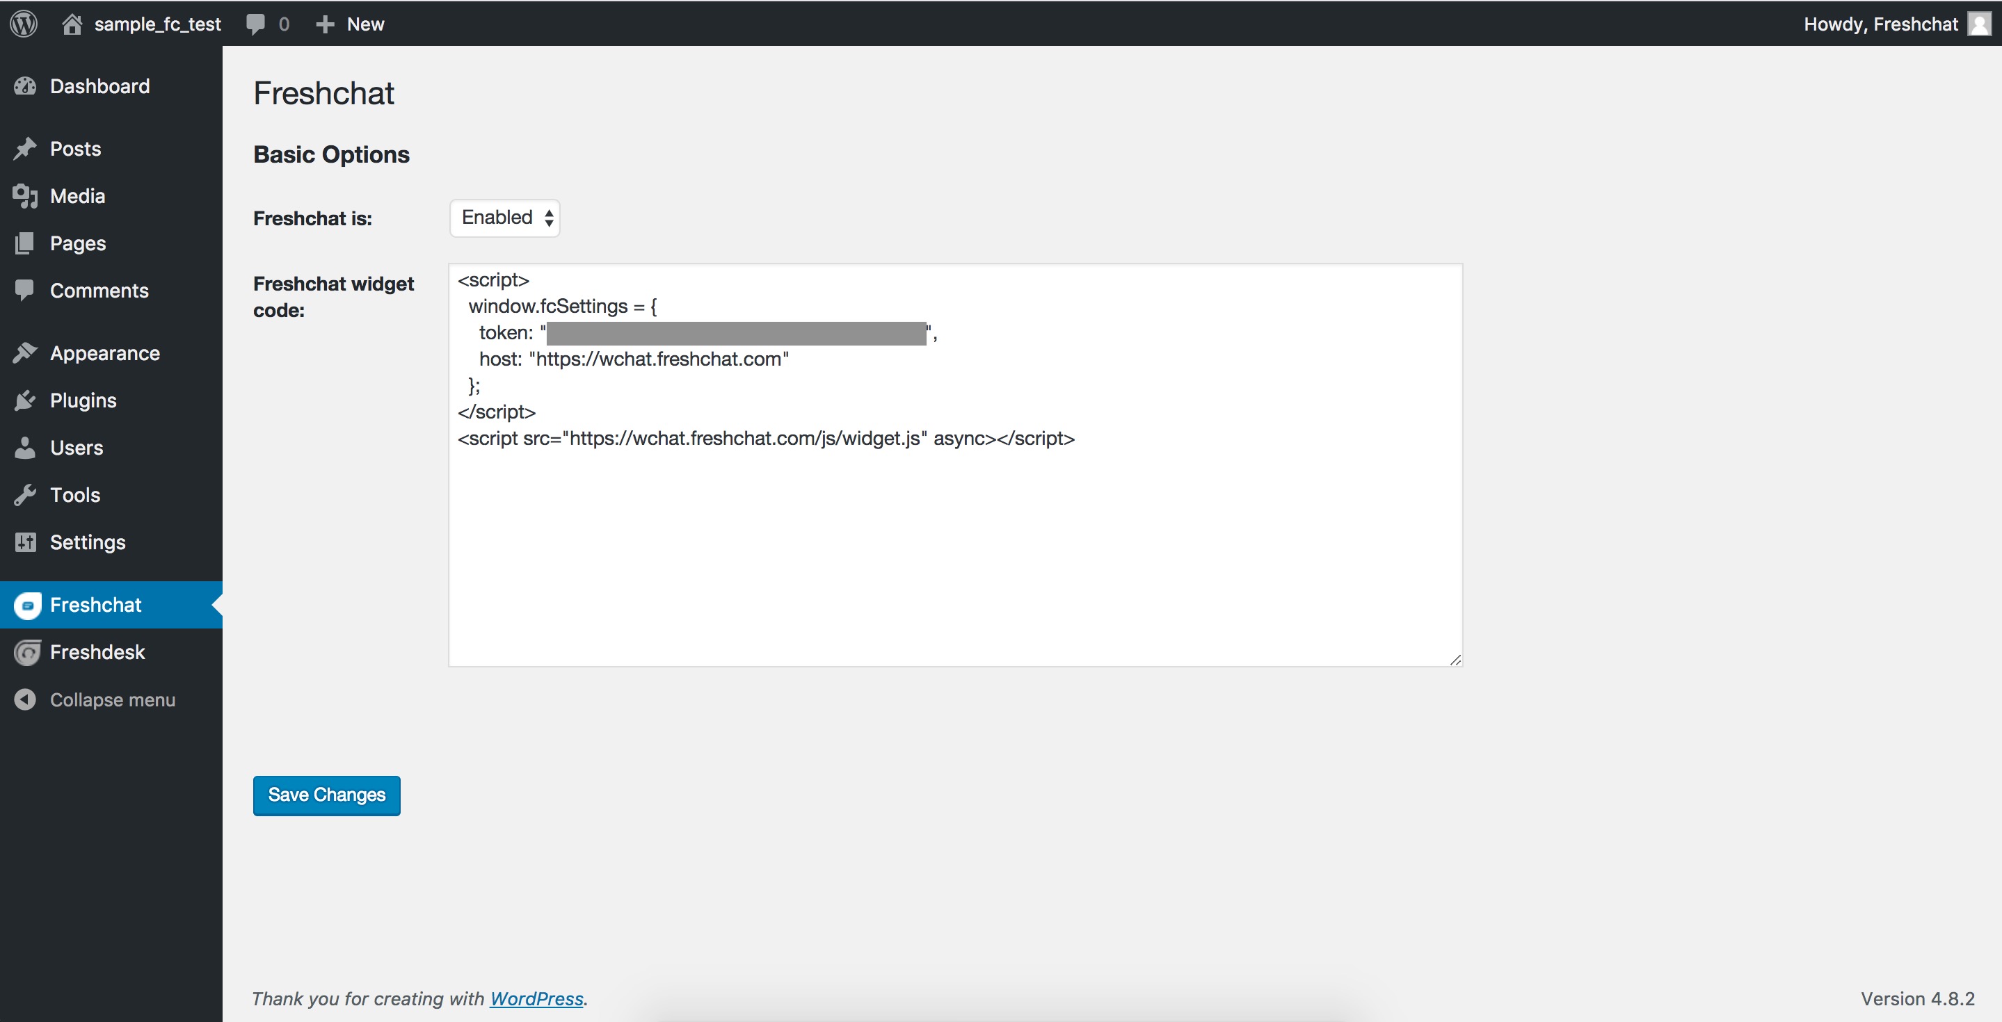The image size is (2002, 1022).
Task: Go to the Settings menu item
Action: point(87,542)
